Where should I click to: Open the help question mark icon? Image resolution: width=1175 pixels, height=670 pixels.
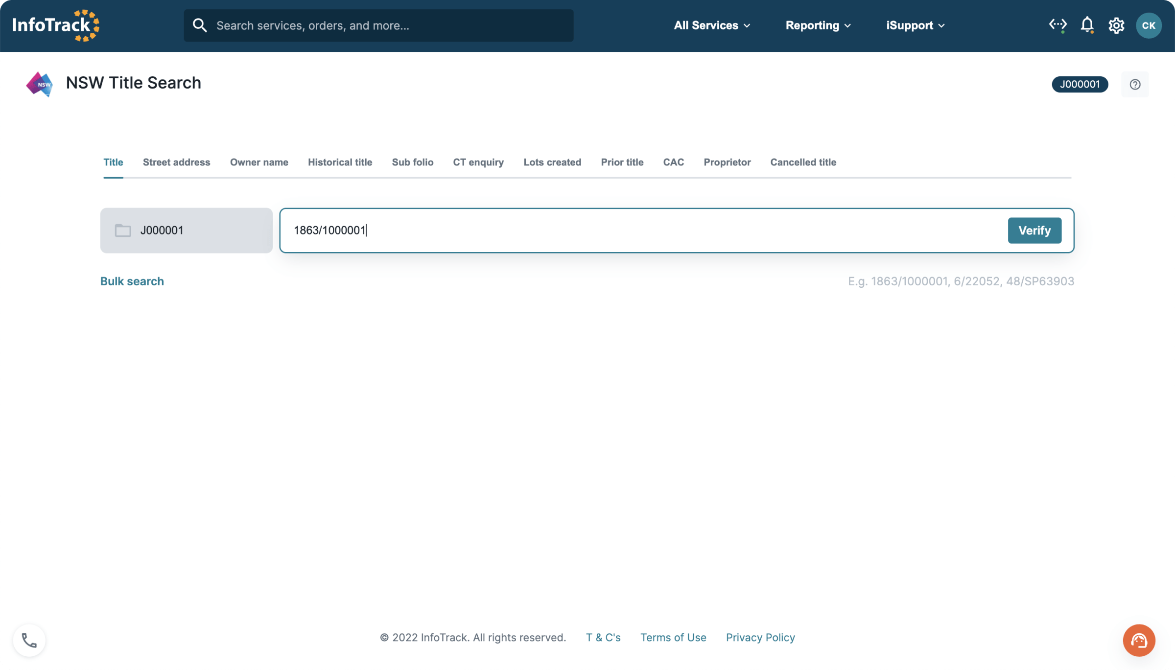pos(1135,84)
